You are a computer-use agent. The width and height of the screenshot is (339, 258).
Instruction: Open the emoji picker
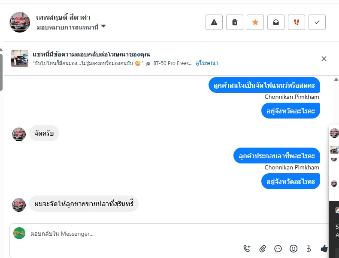[294, 248]
